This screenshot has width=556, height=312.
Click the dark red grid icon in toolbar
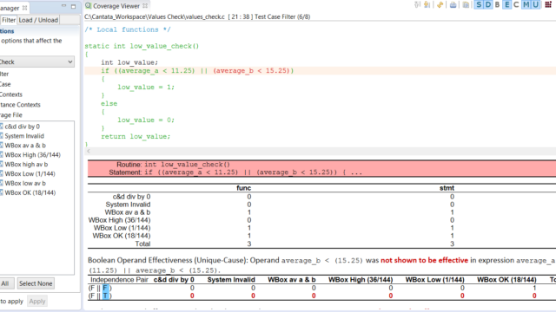(548, 4)
